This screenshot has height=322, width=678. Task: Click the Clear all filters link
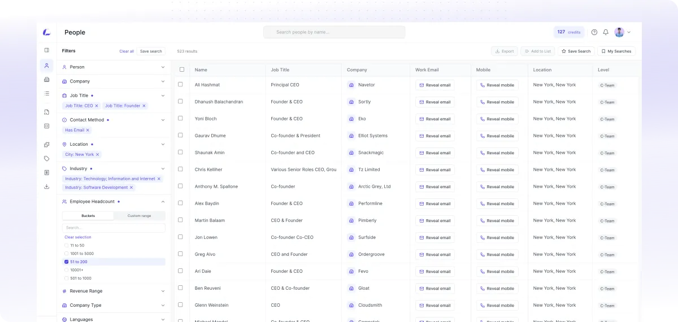click(127, 51)
